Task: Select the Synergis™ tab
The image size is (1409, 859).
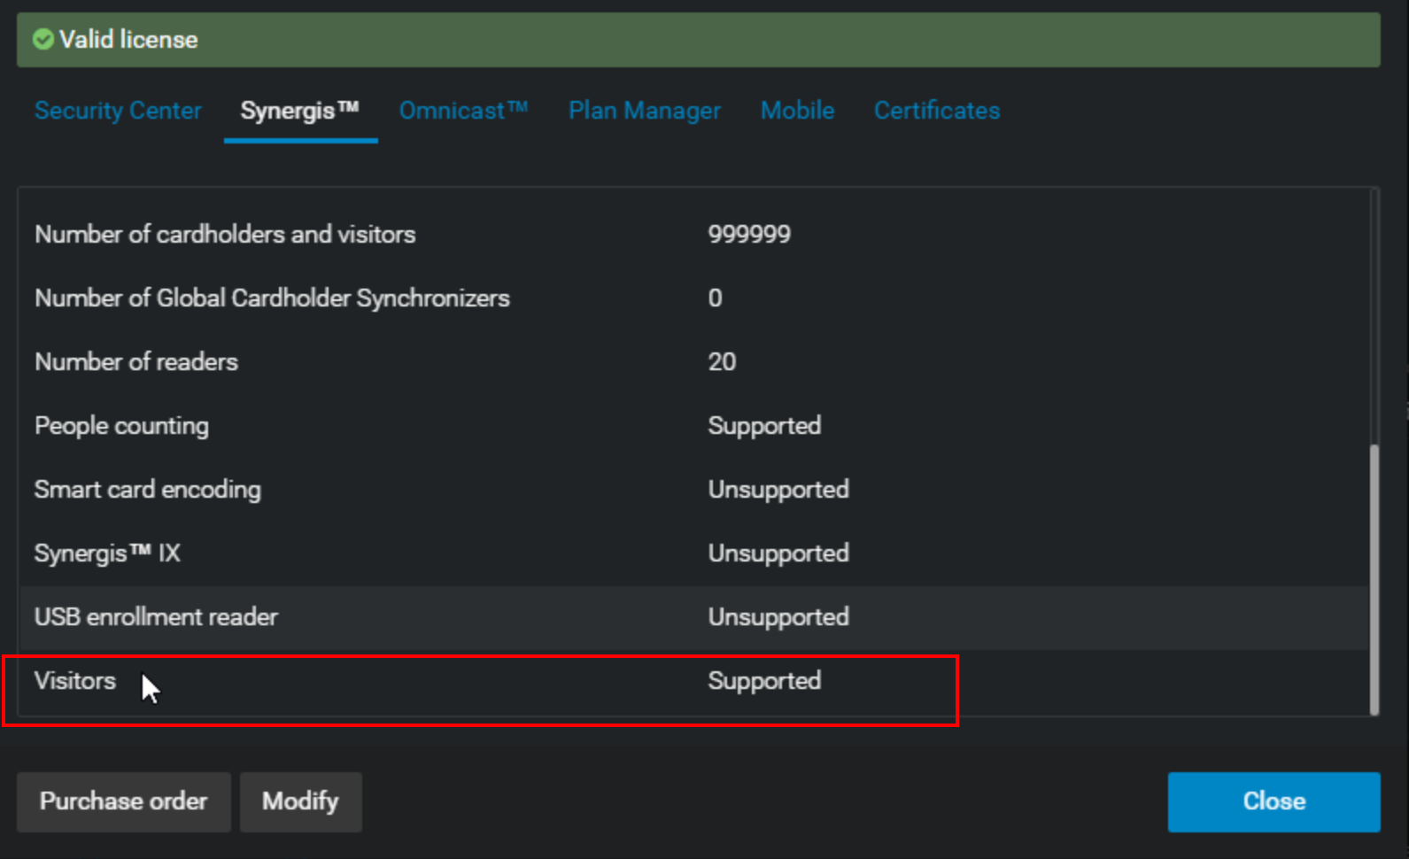Action: click(299, 111)
